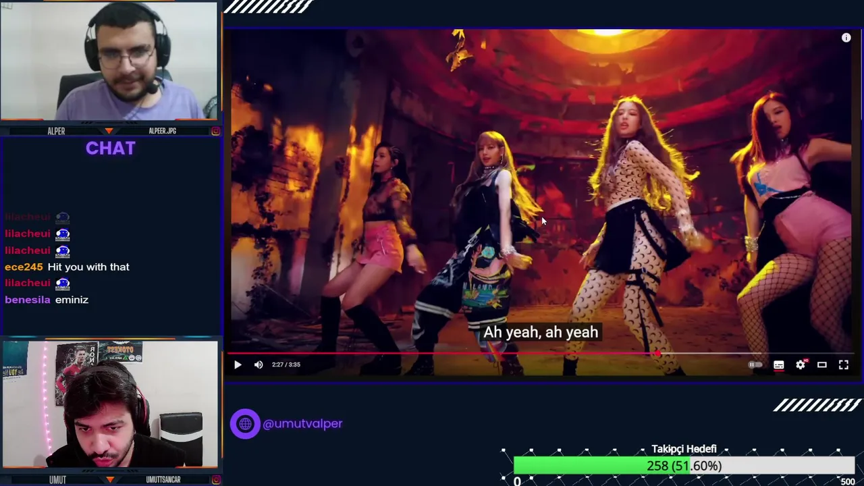864x486 pixels.
Task: Click the orange triangle under Alper's webcam
Action: [x=109, y=131]
